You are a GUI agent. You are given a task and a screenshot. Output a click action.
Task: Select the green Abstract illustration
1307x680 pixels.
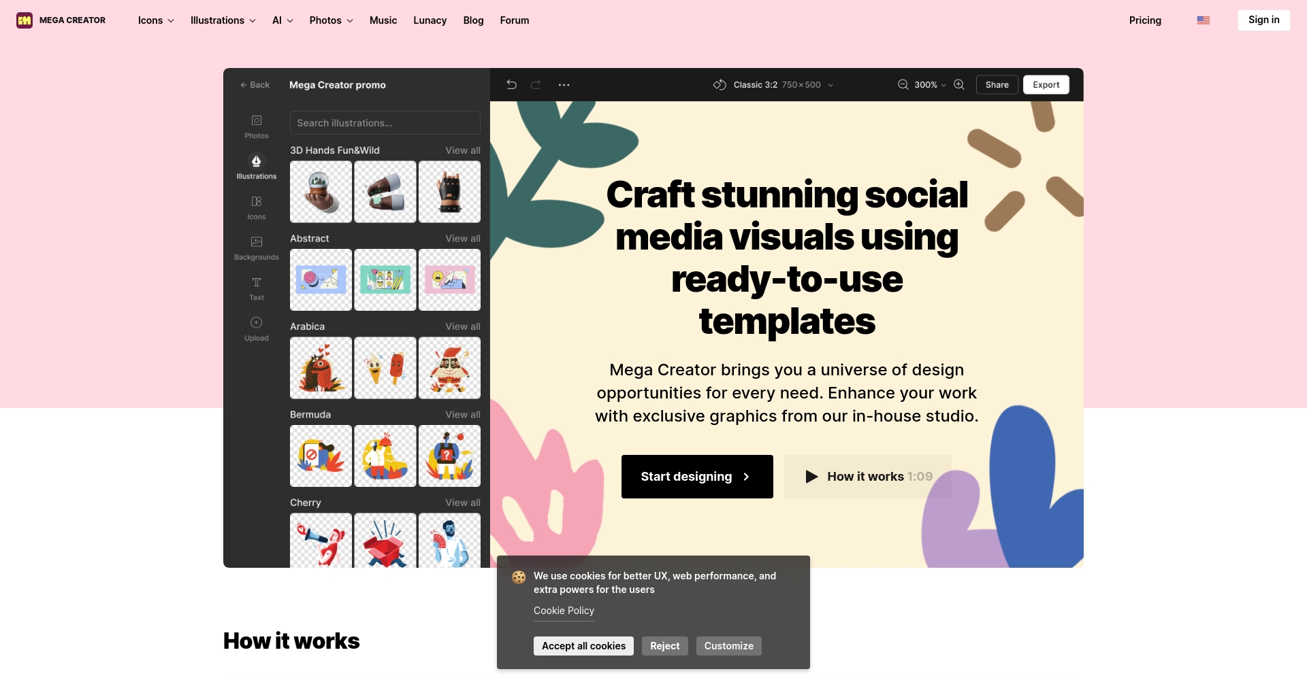coord(385,280)
